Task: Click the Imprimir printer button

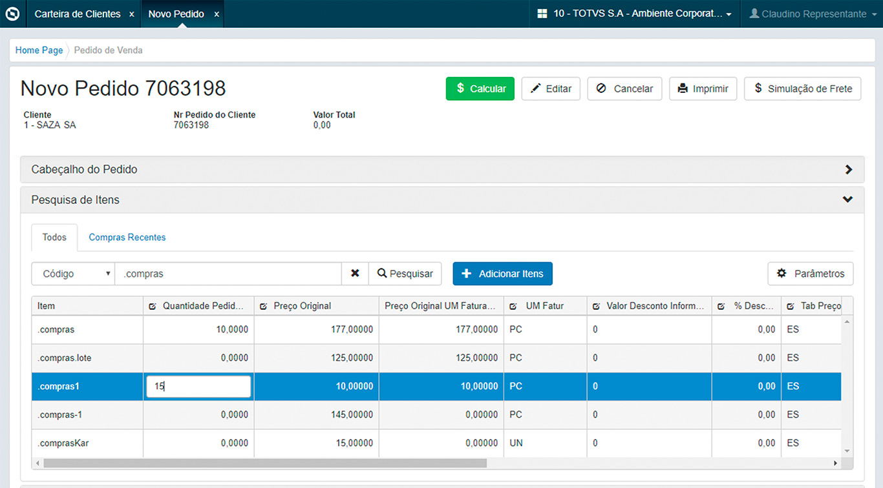Action: click(703, 89)
